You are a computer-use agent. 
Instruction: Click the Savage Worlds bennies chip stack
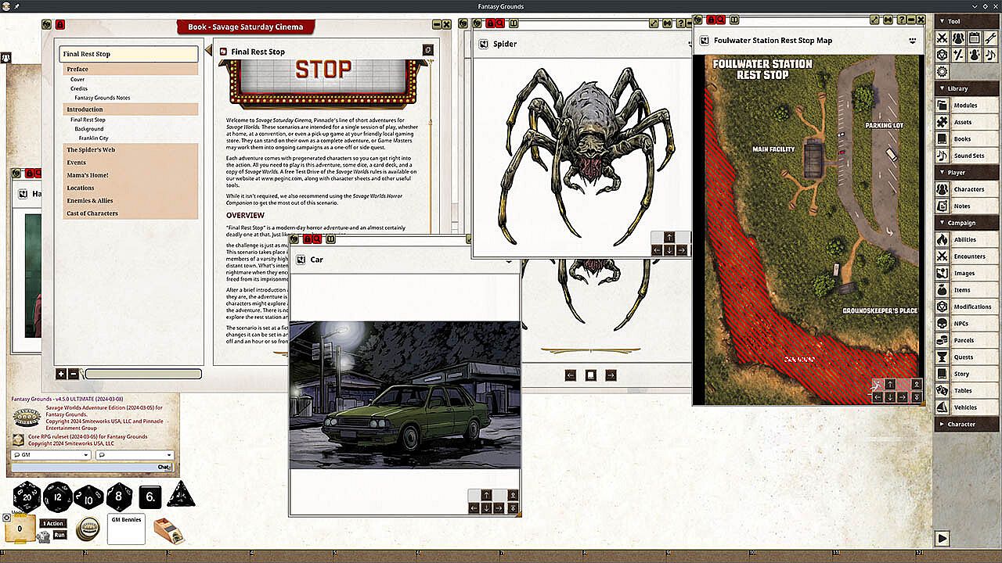[x=88, y=529]
